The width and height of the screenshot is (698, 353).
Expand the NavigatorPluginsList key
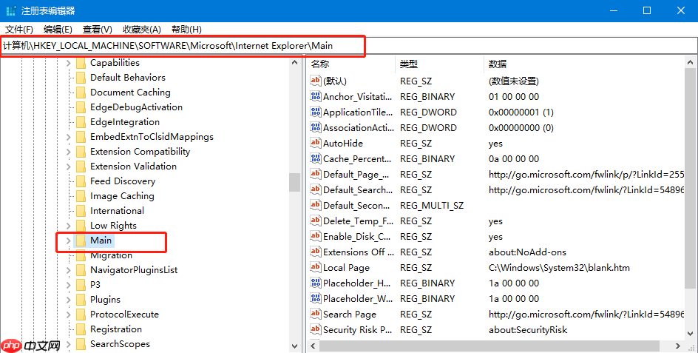(69, 270)
